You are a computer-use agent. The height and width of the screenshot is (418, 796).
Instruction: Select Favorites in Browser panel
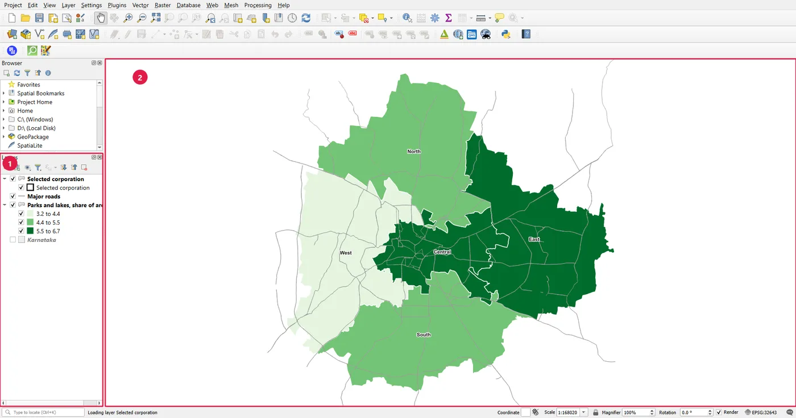click(28, 85)
